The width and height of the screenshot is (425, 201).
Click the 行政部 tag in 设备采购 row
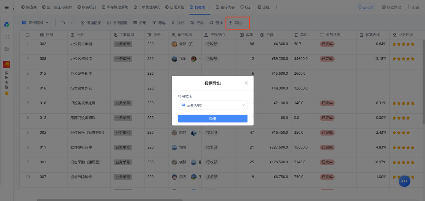(212, 162)
